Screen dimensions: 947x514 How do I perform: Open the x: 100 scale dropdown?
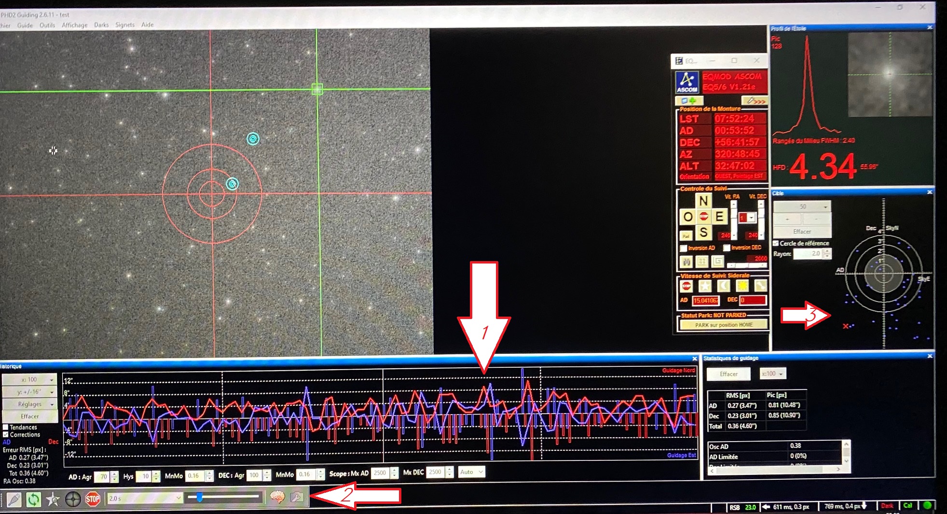[30, 379]
